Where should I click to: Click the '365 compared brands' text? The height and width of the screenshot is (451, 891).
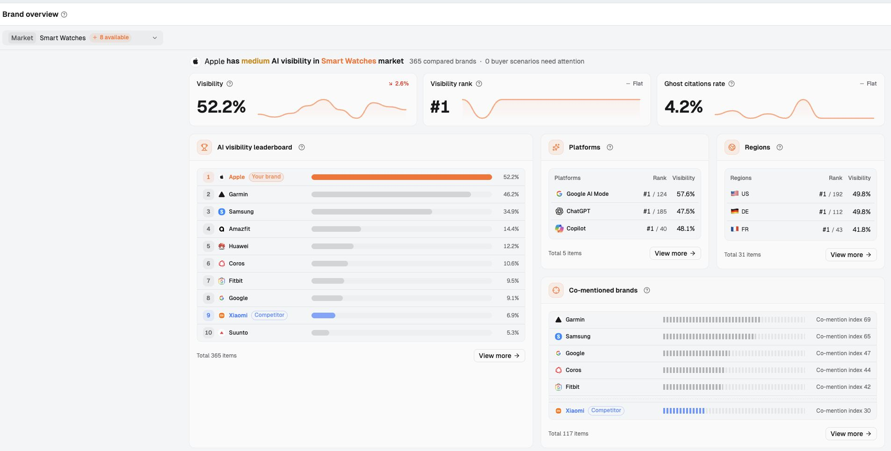tap(442, 61)
